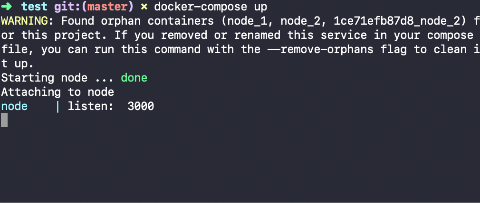Click the yellow ✗ git dirty marker

pyautogui.click(x=144, y=7)
